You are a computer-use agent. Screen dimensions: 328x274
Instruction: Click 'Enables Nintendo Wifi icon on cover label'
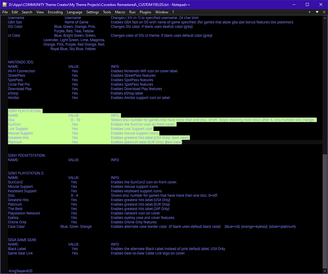point(144,71)
